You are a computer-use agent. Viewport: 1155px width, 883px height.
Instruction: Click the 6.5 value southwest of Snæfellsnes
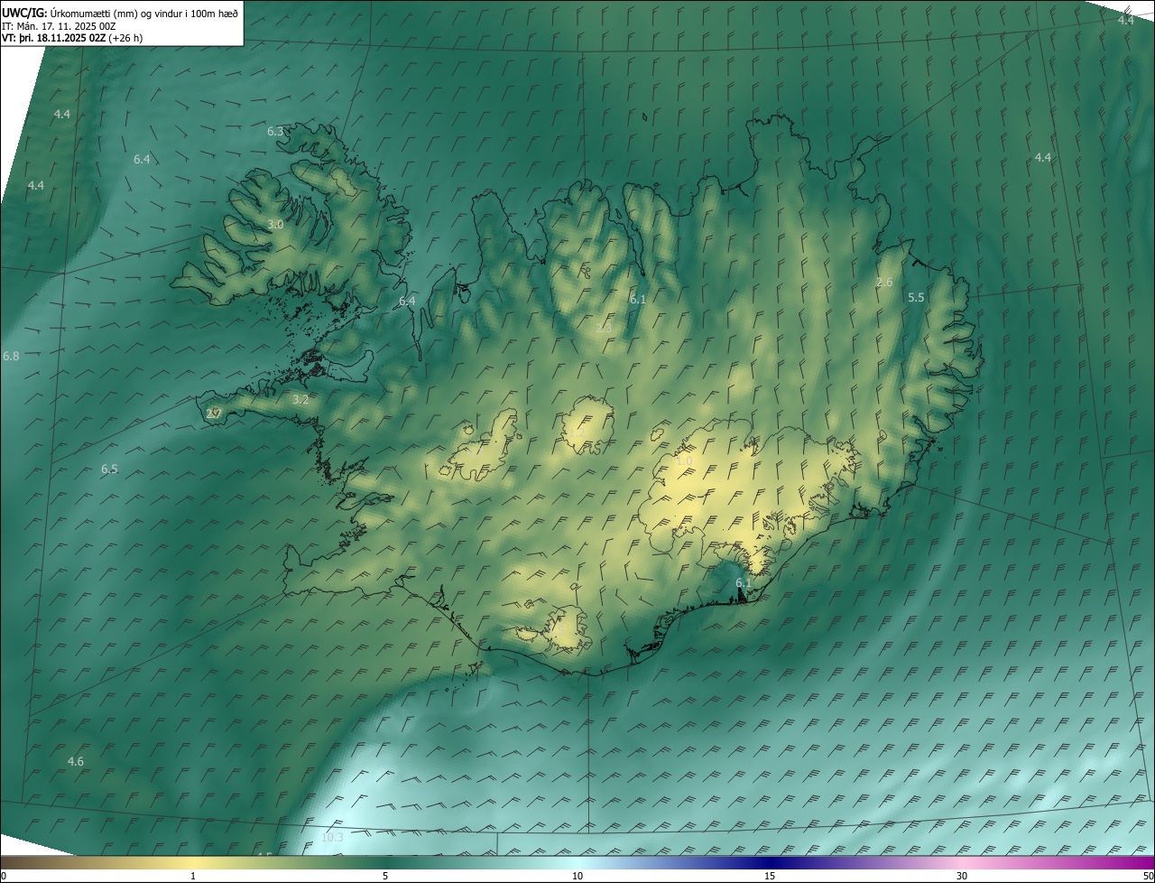point(109,469)
